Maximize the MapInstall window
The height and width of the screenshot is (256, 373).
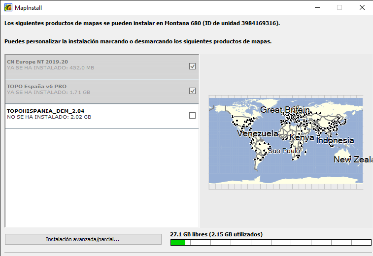339,7
